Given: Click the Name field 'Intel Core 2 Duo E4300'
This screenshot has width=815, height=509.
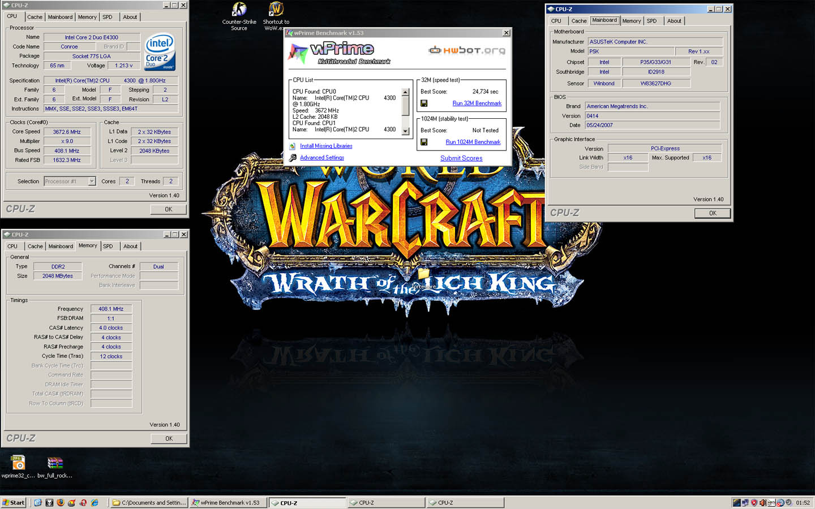Looking at the screenshot, I should coord(92,37).
